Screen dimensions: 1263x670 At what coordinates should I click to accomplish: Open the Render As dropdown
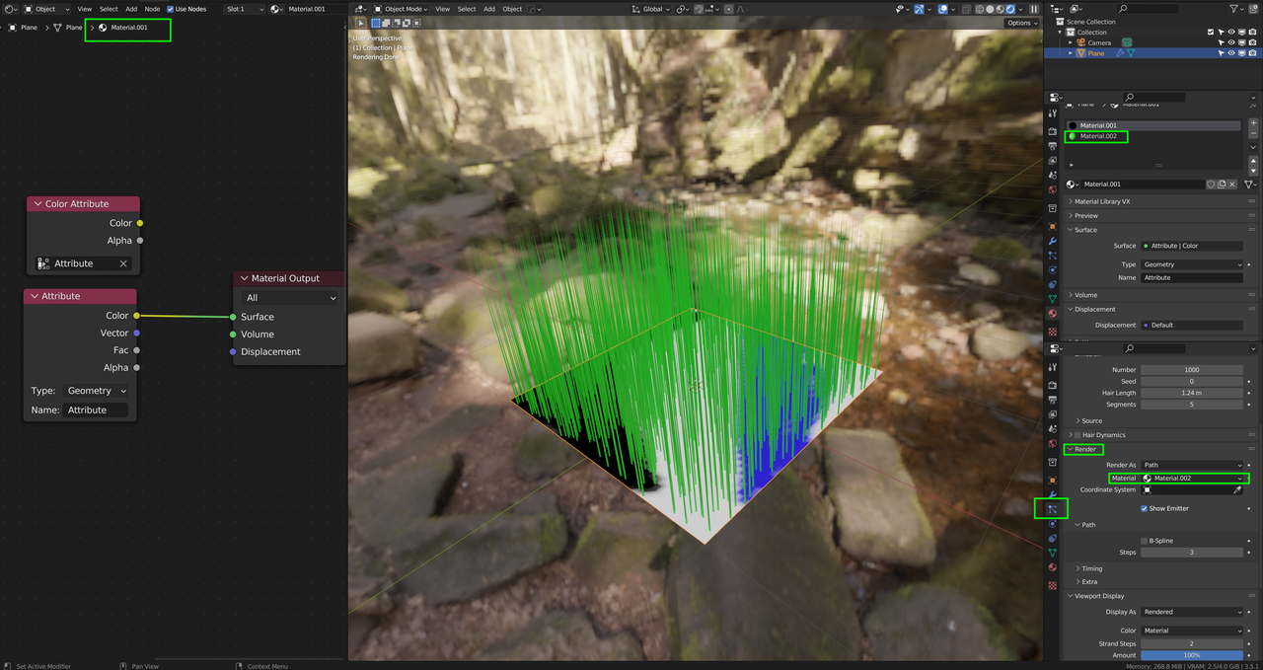click(1192, 465)
